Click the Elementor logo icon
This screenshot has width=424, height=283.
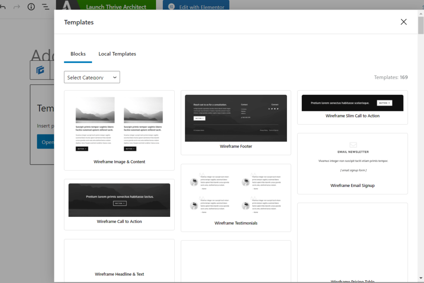coord(171,7)
